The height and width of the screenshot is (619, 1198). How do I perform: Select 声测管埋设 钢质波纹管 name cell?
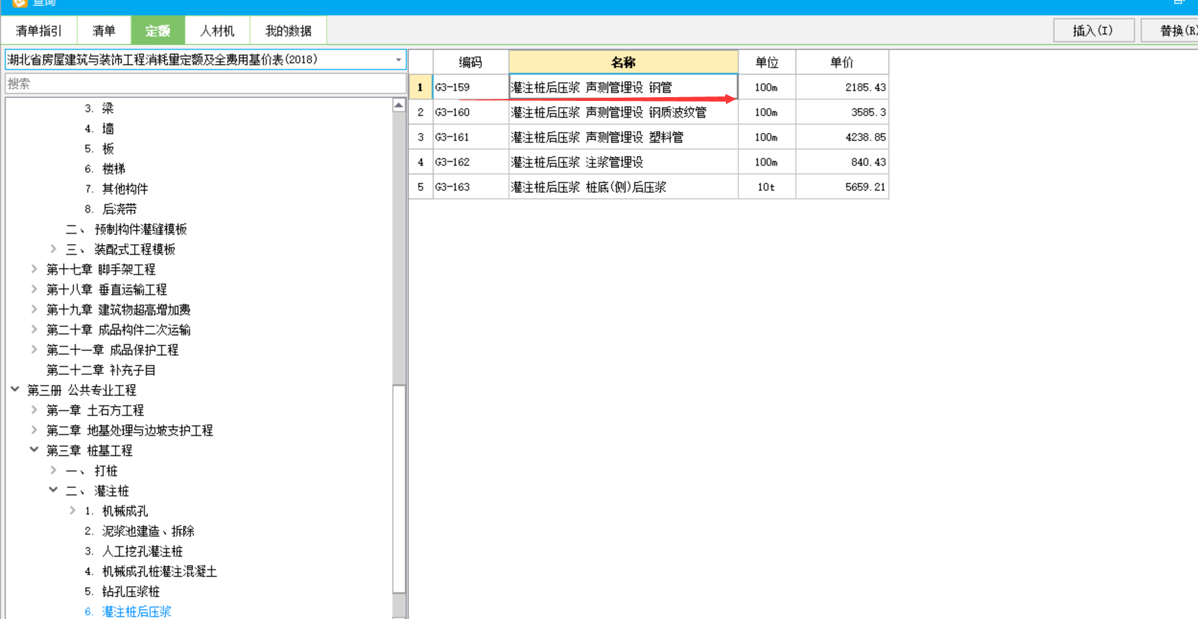tap(624, 112)
